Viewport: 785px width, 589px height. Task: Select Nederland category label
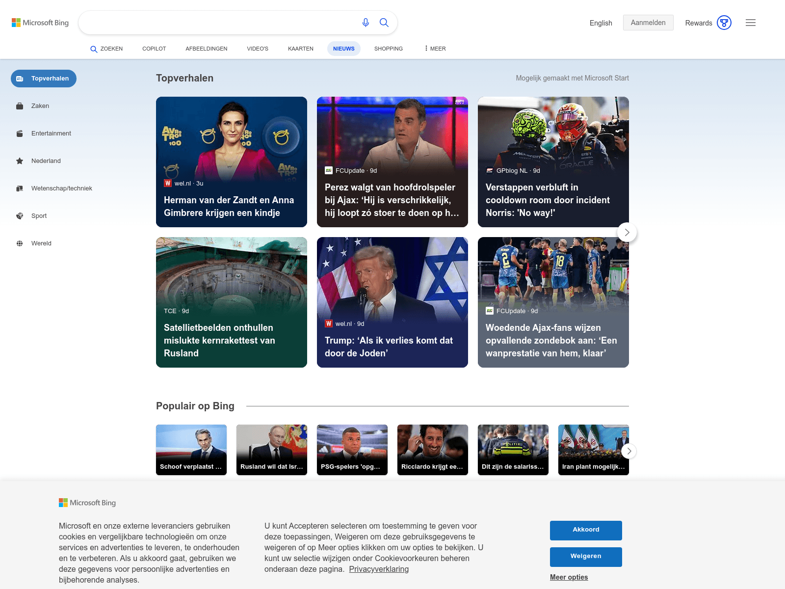tap(46, 161)
